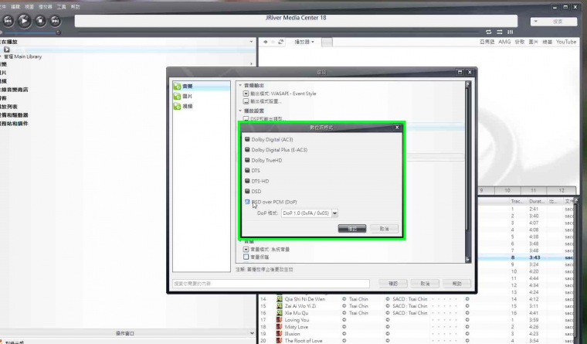
Task: Select the audio category icon in options
Action: click(x=178, y=87)
